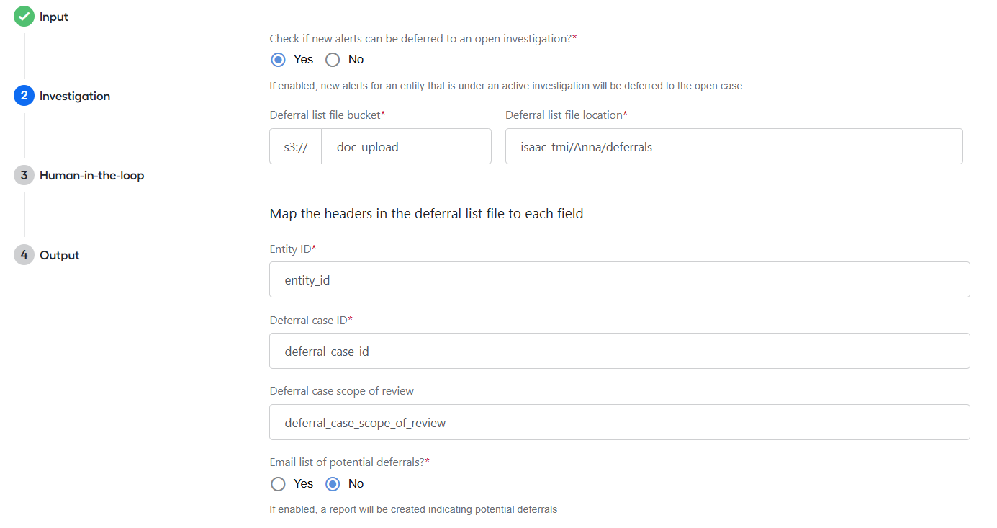Choose No for email list of potential deferrals

pyautogui.click(x=333, y=484)
